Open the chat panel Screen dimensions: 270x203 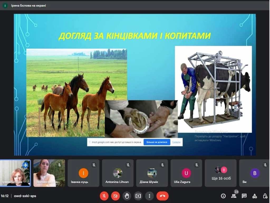[244, 196]
